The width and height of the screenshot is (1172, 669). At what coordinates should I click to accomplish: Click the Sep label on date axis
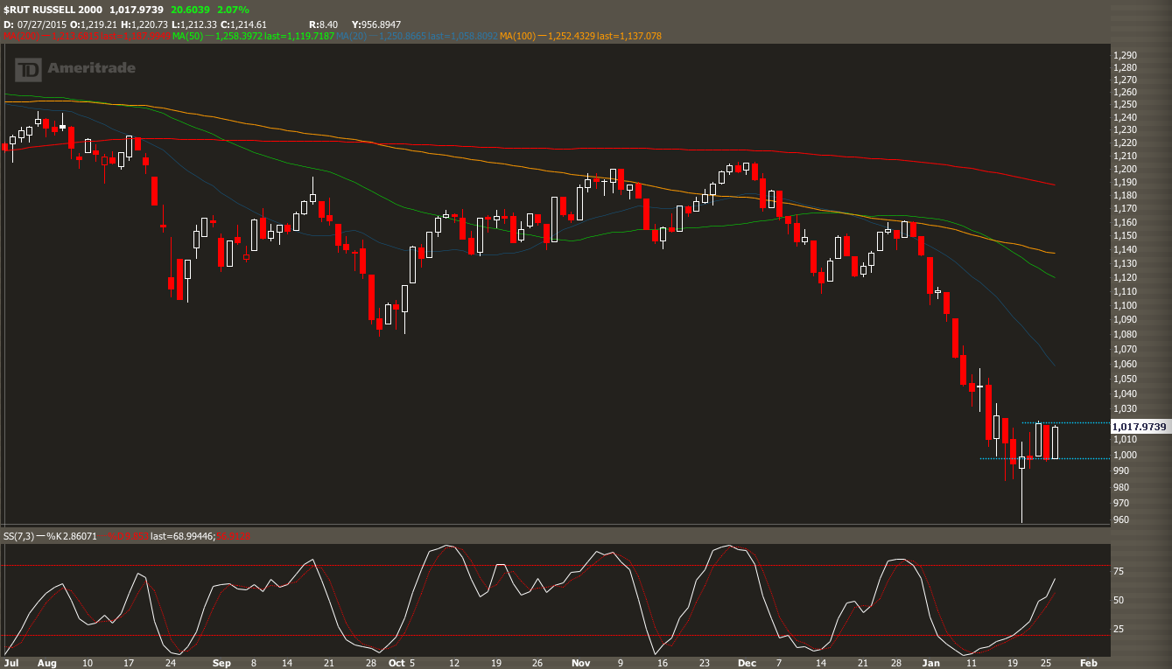coord(221,663)
